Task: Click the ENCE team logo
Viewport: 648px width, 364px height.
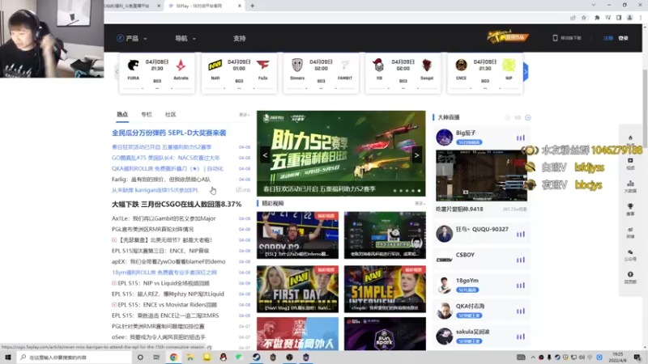Action: (x=461, y=66)
